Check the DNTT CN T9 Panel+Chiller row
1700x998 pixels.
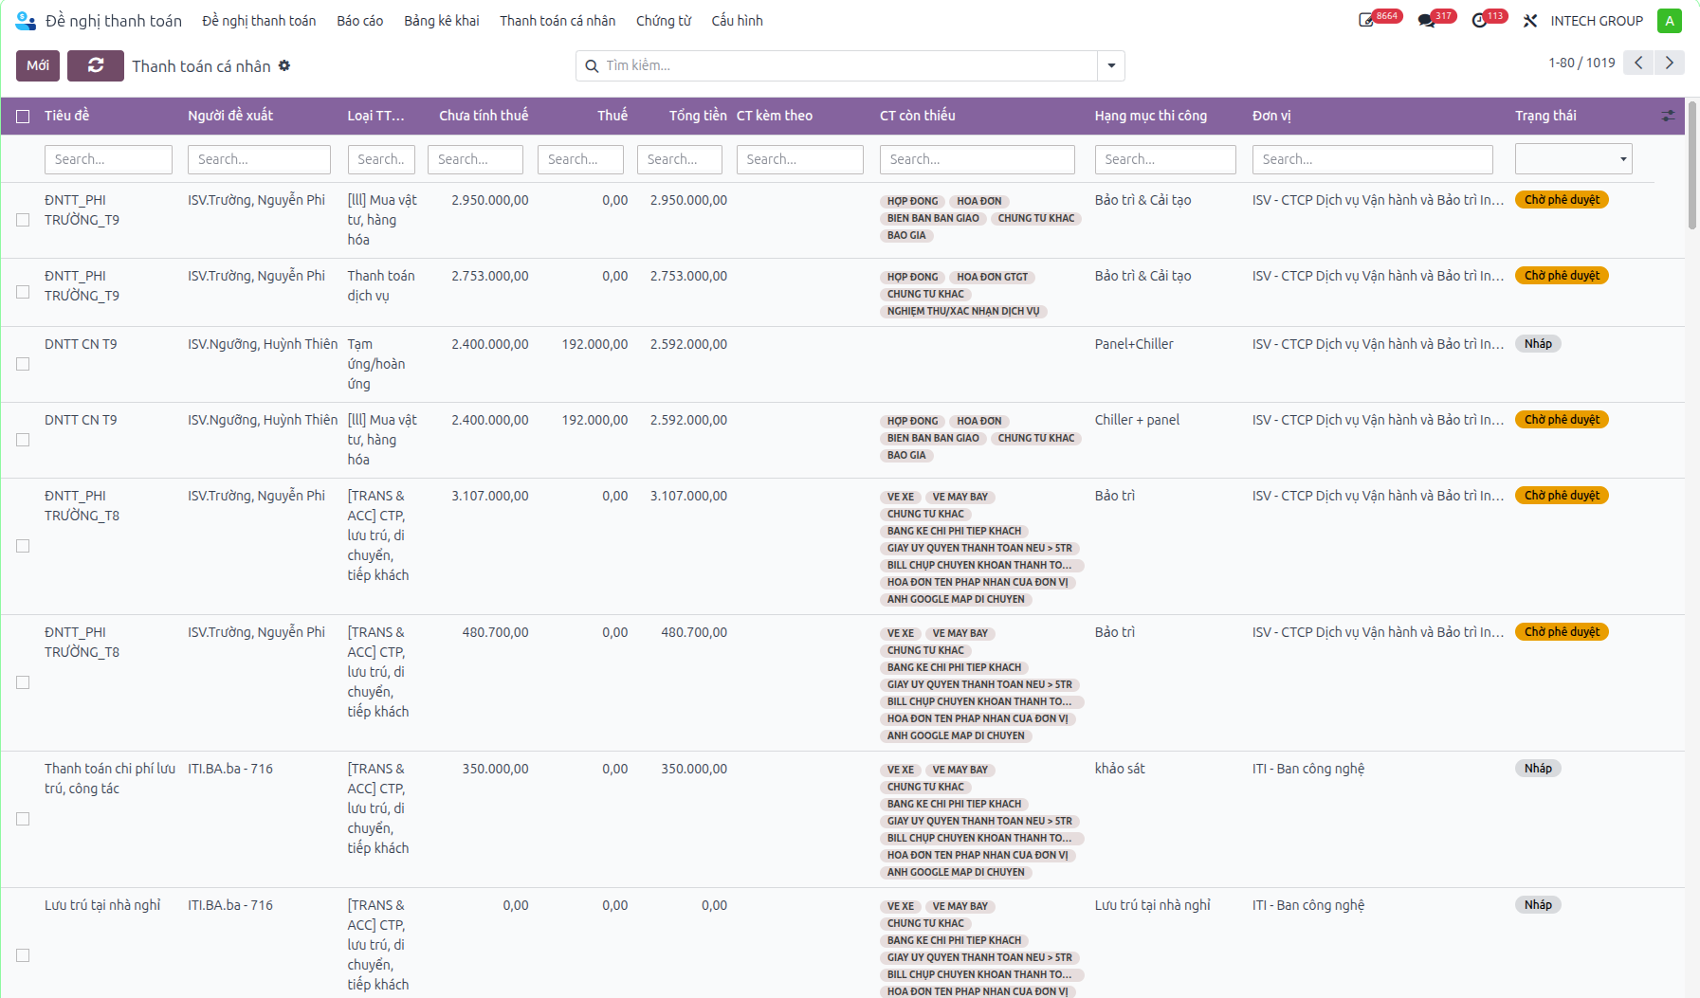[x=23, y=364]
